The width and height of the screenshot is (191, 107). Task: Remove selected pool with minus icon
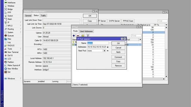coord(78,36)
